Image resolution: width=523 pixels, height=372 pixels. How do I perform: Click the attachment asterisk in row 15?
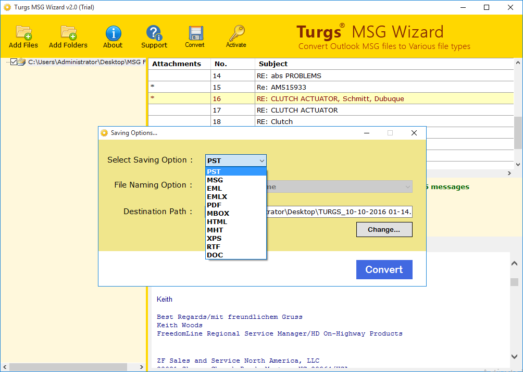[x=153, y=86]
